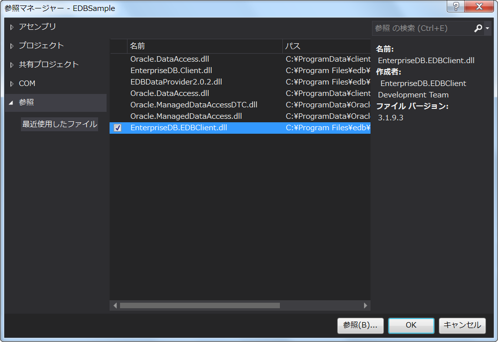This screenshot has width=498, height=342.
Task: Click the right arrow of the horizontal scrollbar
Action: click(366, 305)
